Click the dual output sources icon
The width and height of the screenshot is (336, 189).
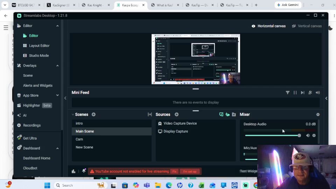pyautogui.click(x=221, y=114)
